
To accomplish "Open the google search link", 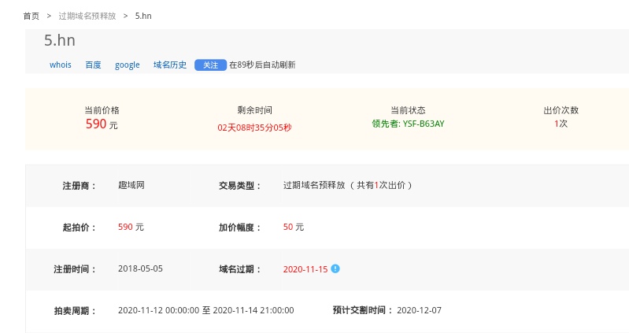I will (127, 65).
